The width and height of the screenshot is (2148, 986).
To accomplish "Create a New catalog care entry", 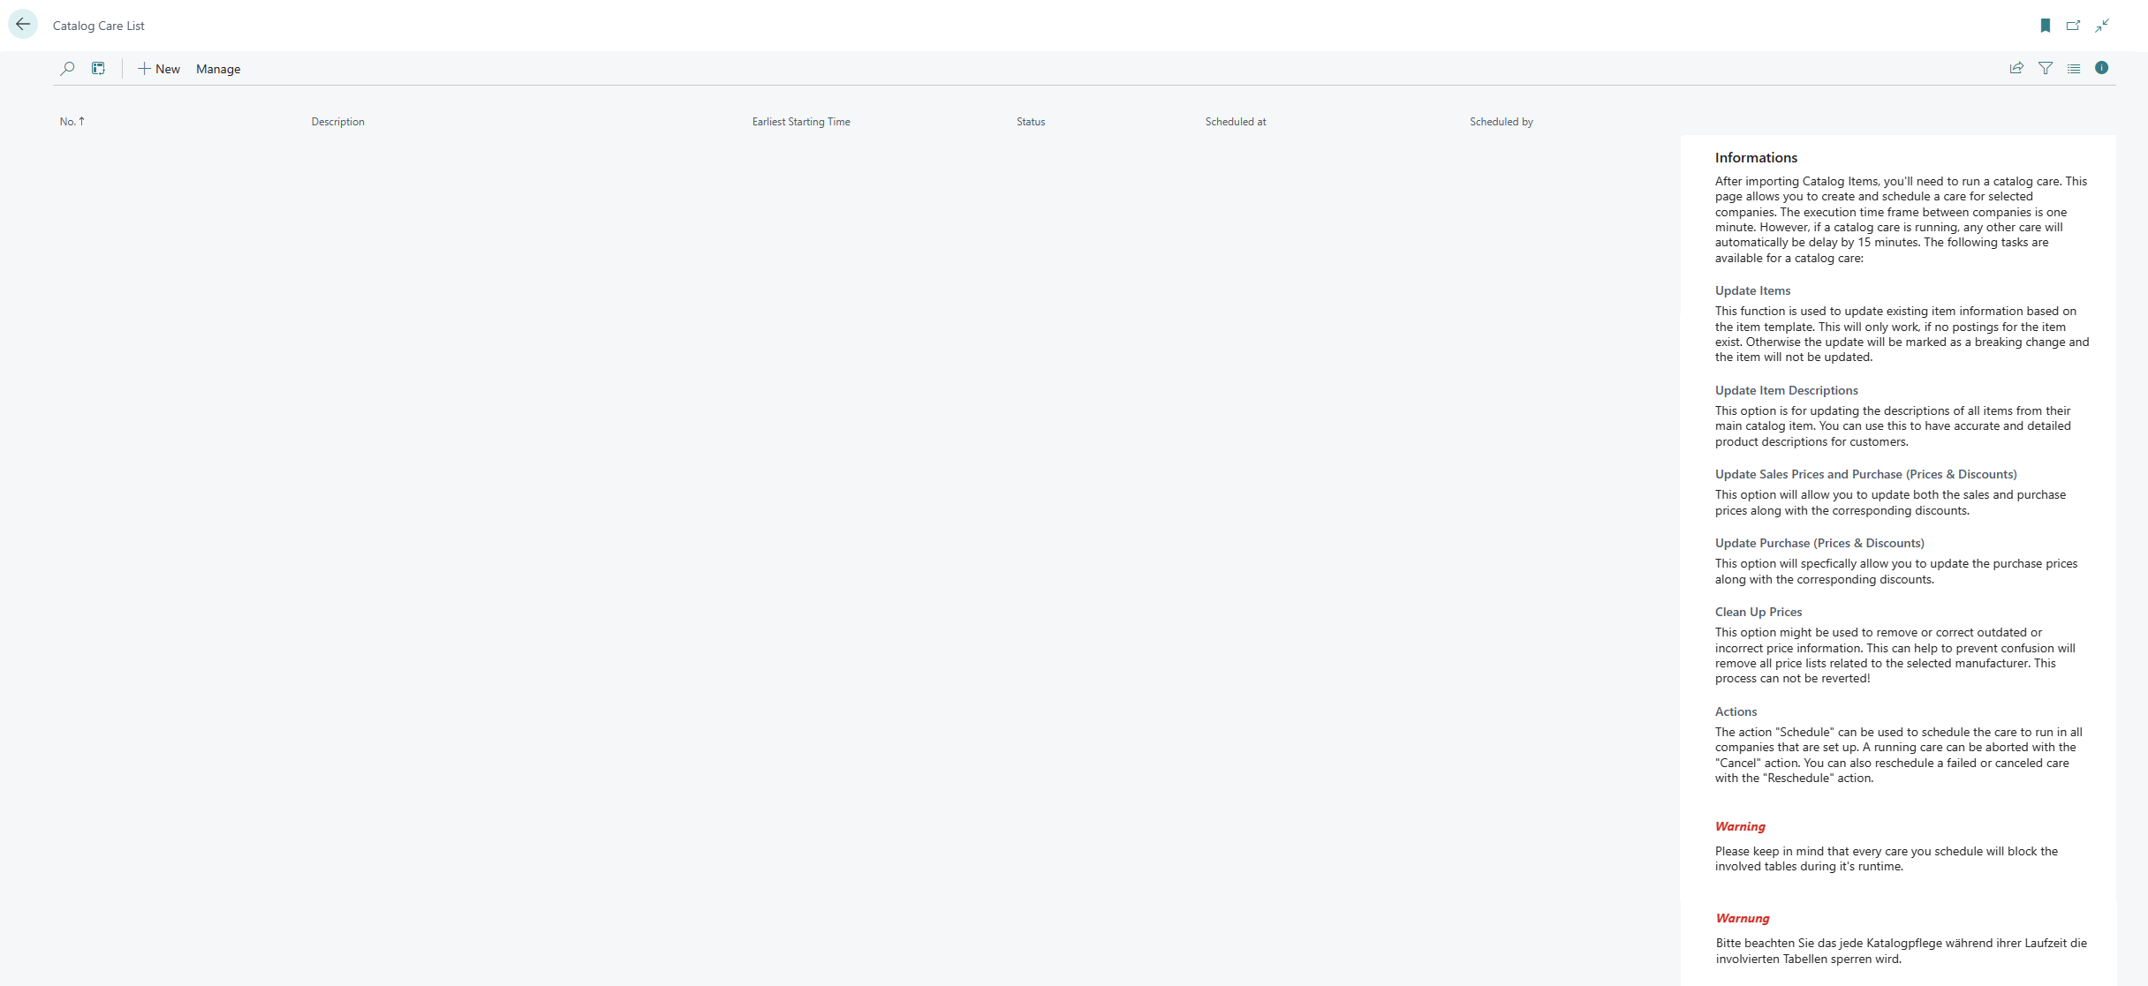I will click(x=159, y=69).
